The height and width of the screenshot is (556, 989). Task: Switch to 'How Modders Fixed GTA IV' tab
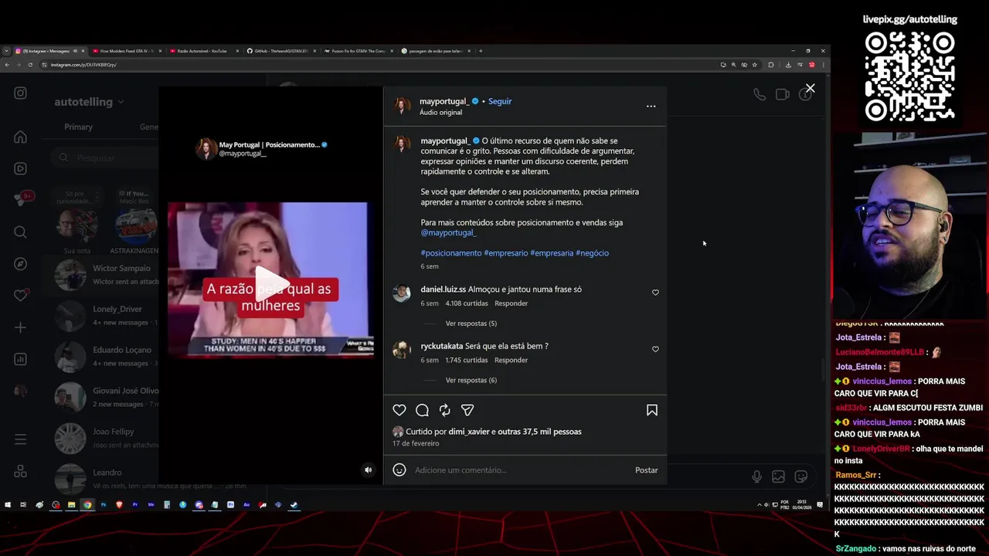click(x=125, y=51)
